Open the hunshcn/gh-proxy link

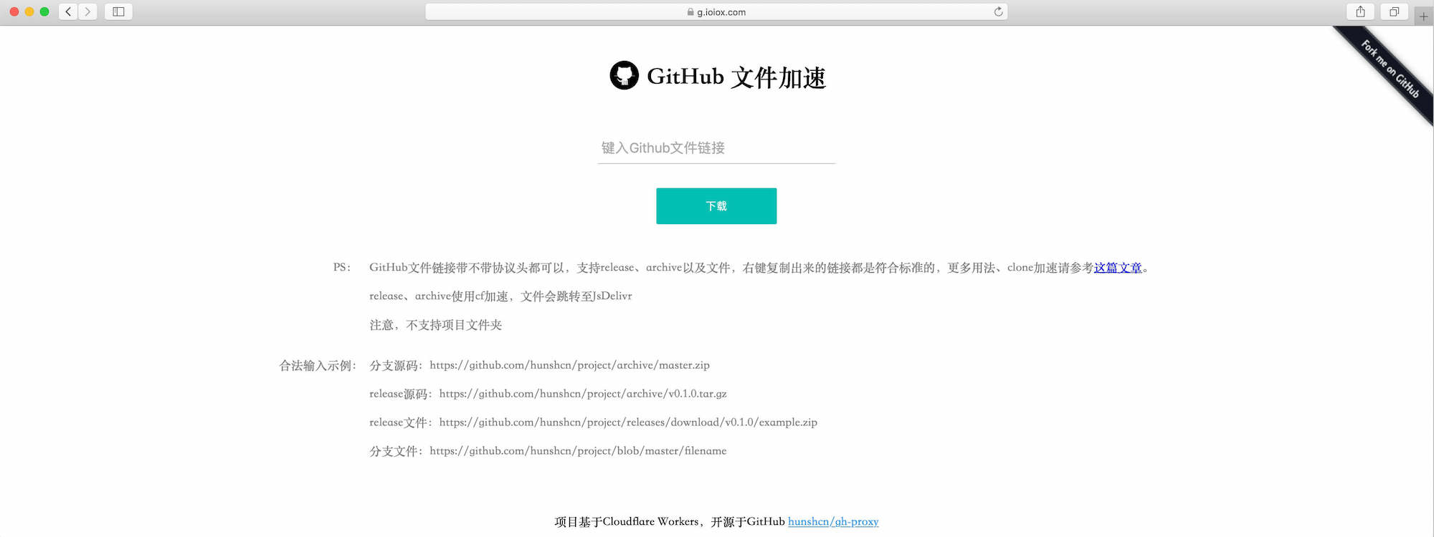[x=833, y=521]
